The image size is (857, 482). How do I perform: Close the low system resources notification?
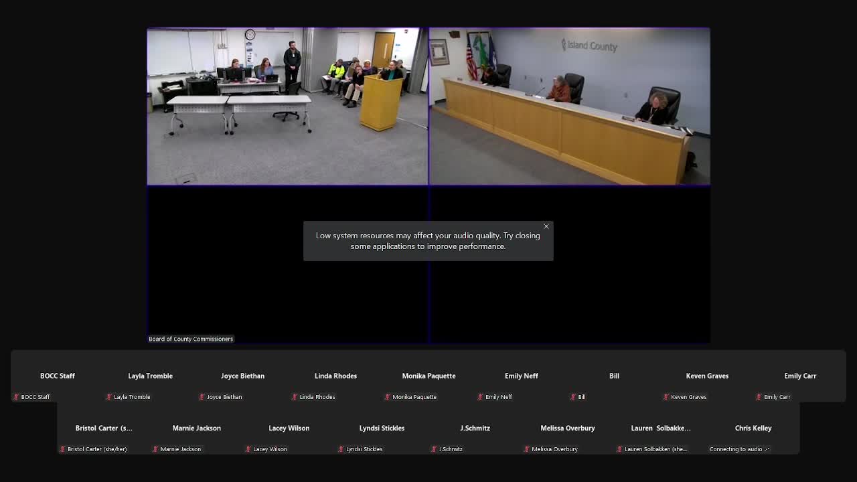click(x=546, y=226)
